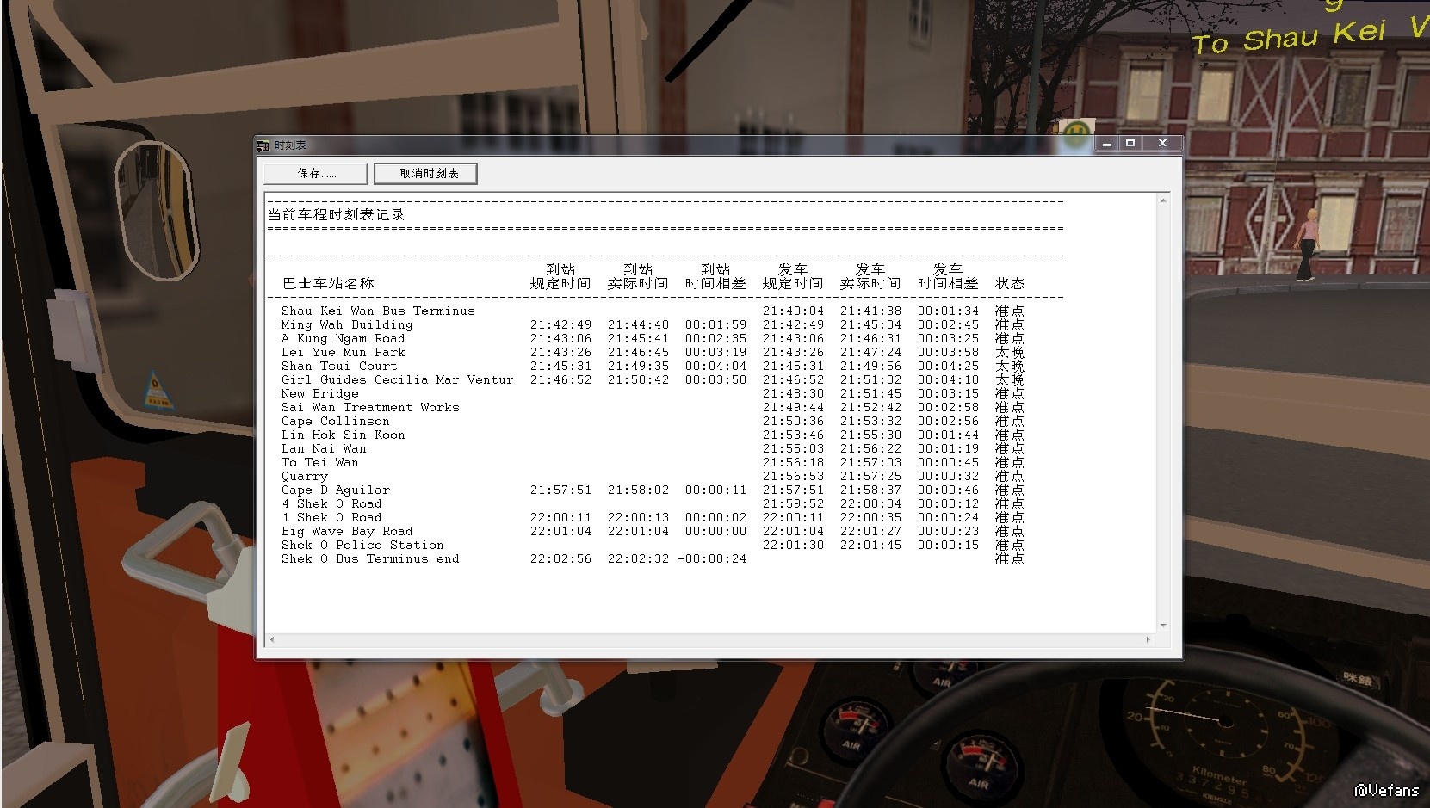Click the 太晚 status for Lei Yue Mun Park
Image resolution: width=1430 pixels, height=808 pixels.
point(1010,352)
